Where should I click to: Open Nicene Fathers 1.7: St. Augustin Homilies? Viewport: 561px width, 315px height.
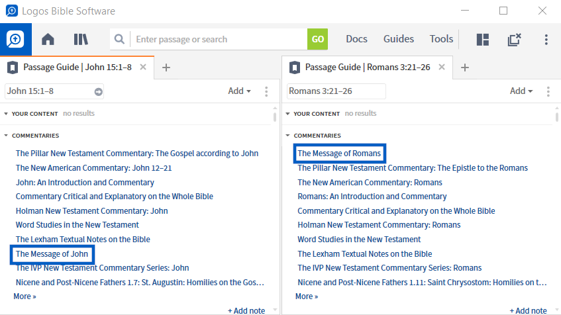tap(140, 283)
